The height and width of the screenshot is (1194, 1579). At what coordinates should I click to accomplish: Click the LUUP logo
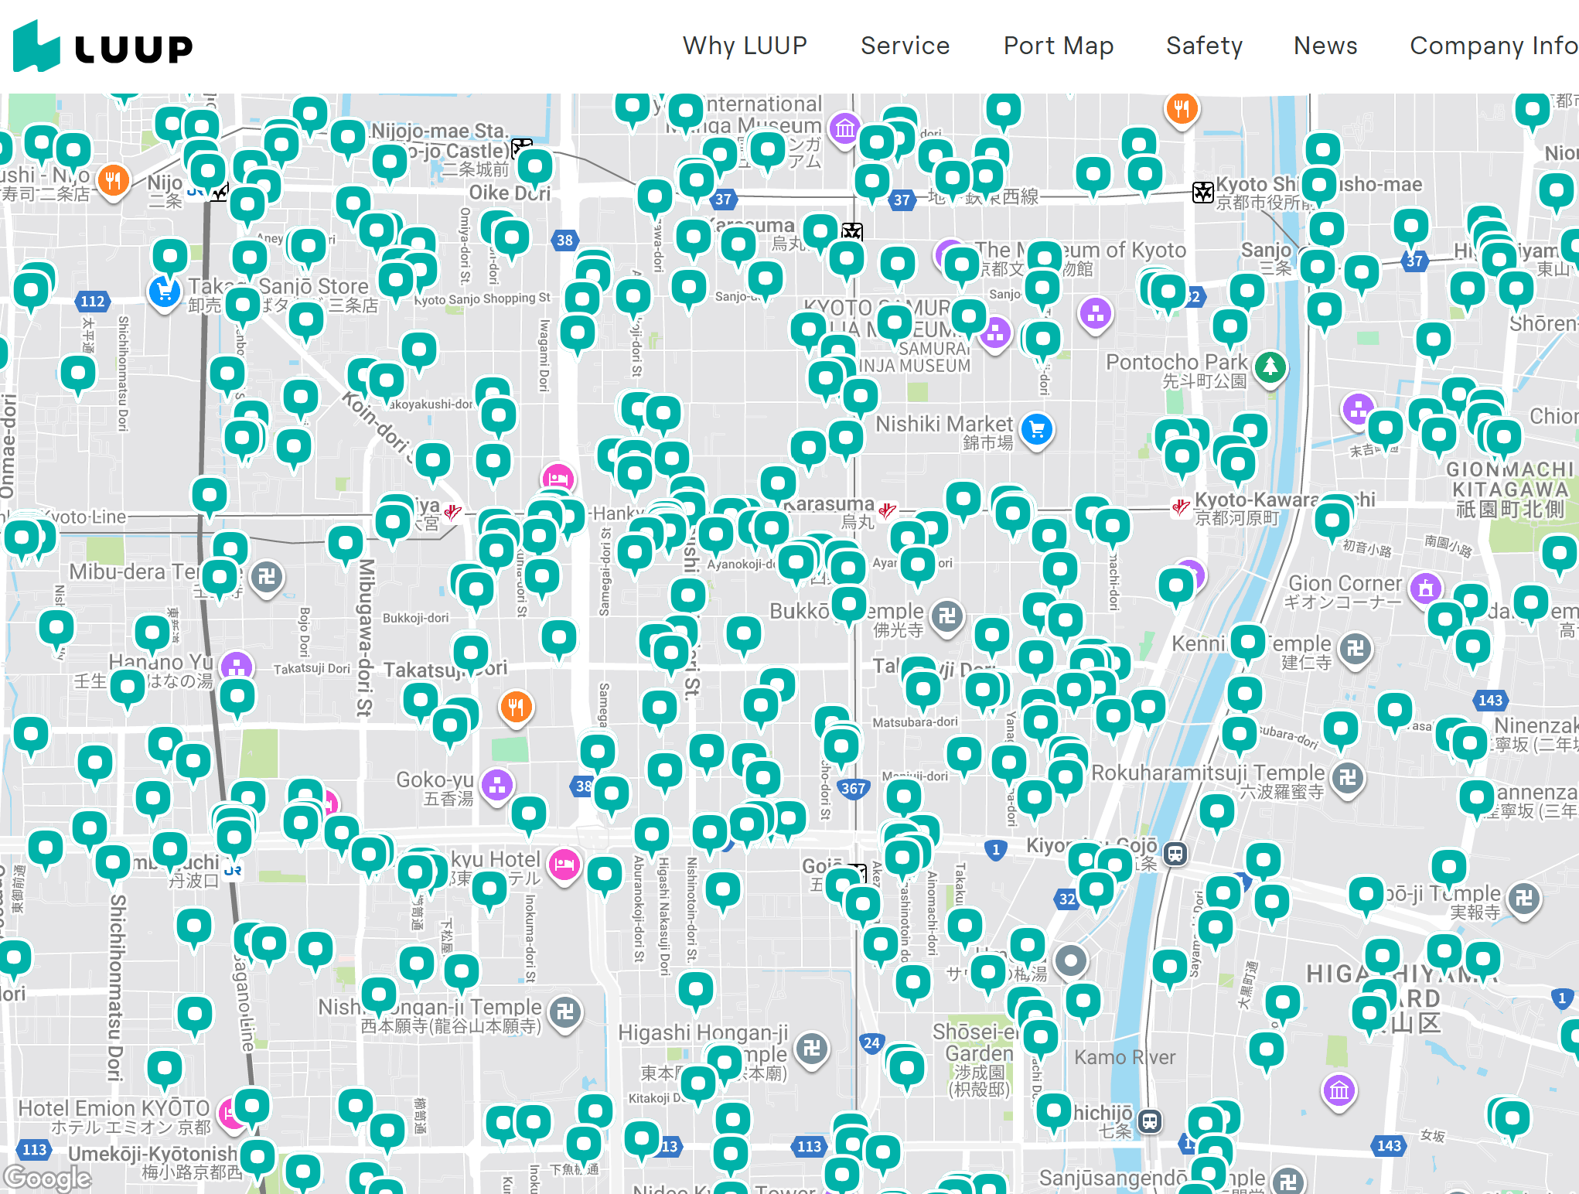[x=103, y=47]
